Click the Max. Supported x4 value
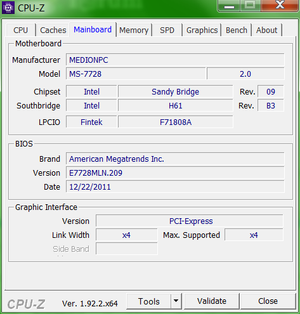The image size is (300, 314). pos(254,235)
